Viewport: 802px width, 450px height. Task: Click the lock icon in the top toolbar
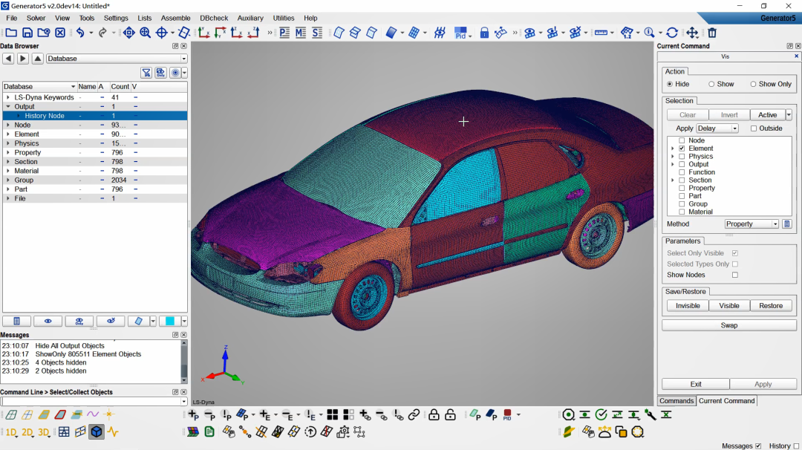click(x=484, y=33)
